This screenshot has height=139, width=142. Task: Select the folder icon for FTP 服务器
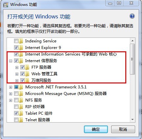pyautogui.click(x=27, y=67)
